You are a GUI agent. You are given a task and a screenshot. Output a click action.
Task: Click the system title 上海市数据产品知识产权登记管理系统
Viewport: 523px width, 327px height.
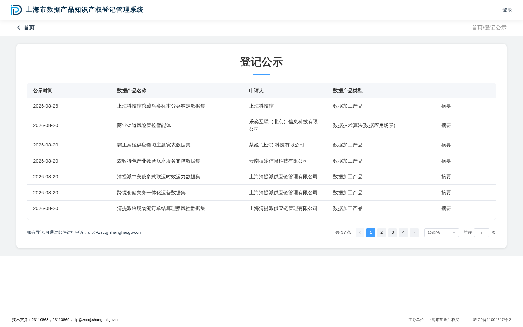click(85, 10)
